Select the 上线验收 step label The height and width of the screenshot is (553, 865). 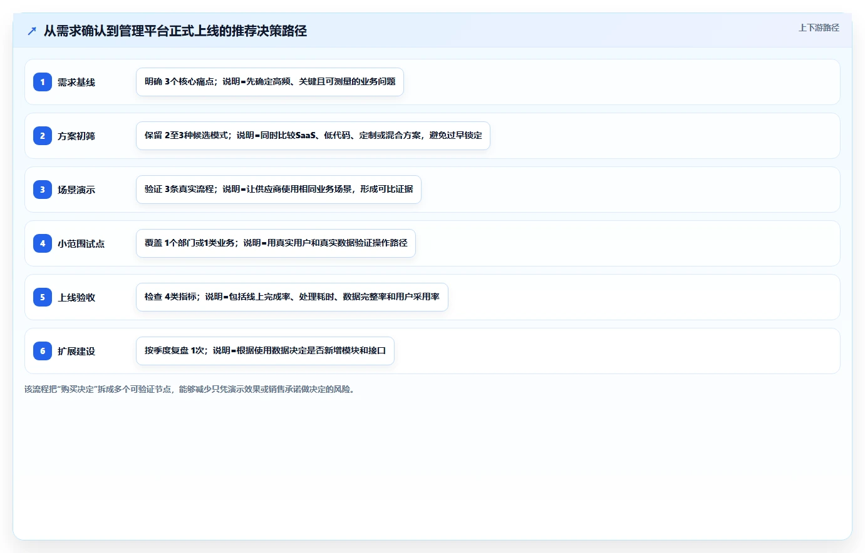point(76,297)
